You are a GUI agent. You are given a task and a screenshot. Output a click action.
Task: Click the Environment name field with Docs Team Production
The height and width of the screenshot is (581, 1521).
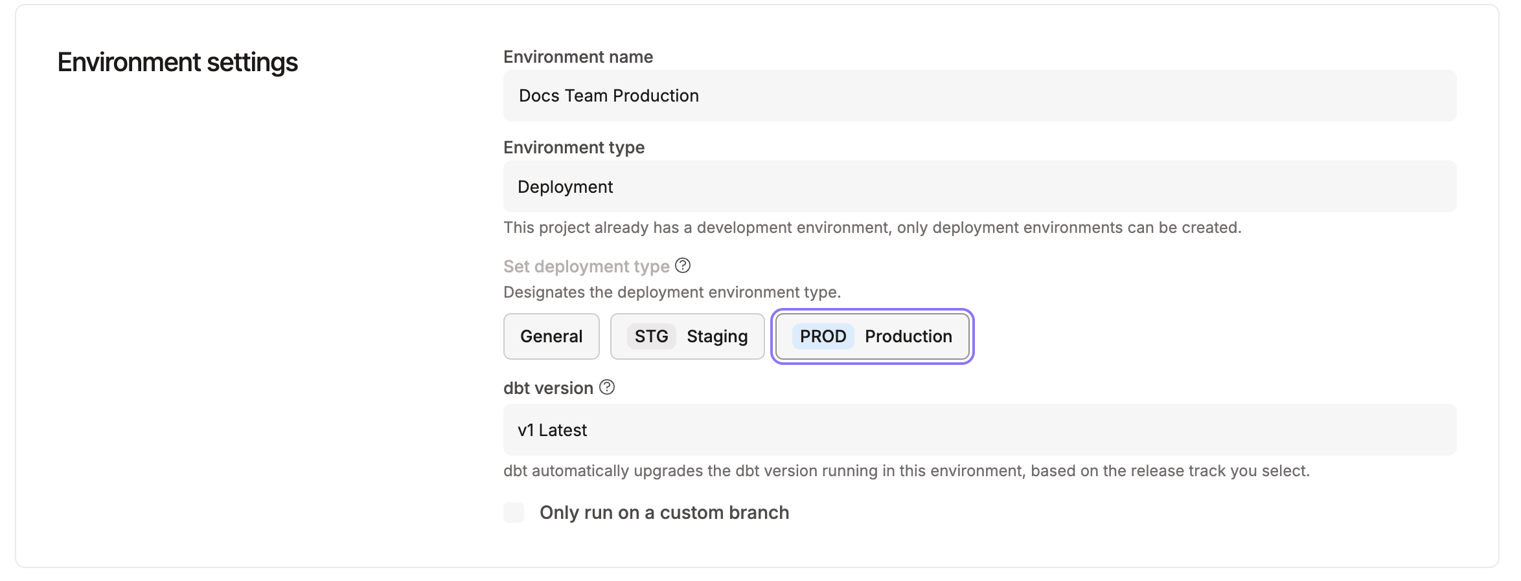coord(979,96)
